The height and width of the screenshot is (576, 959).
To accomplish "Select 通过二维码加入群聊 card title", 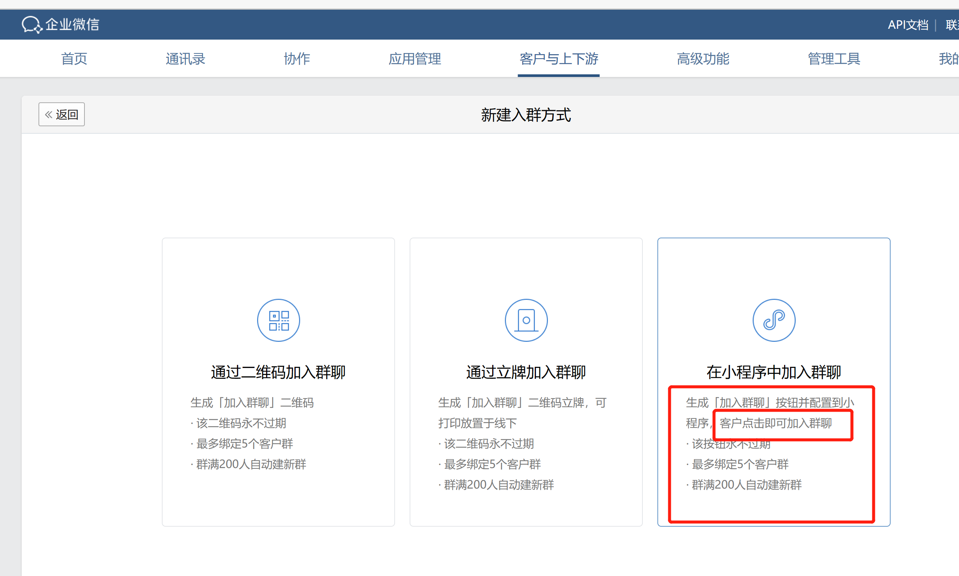I will pos(278,372).
